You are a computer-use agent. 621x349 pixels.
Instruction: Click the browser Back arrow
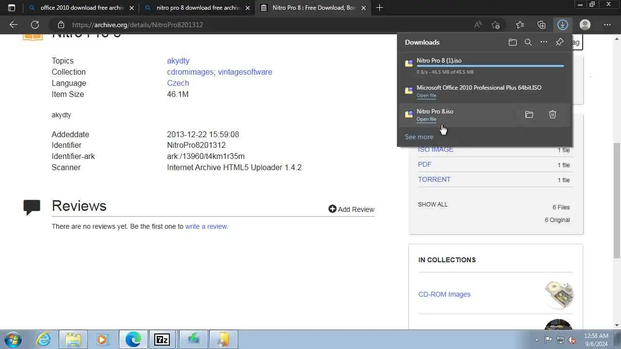14,25
